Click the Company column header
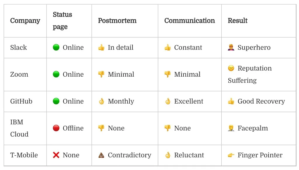Screen dimensions: 299x170 (25, 21)
